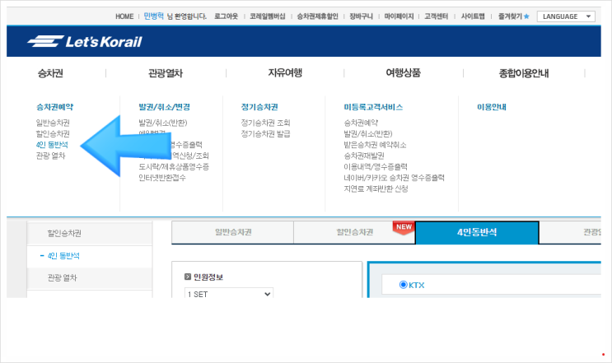Open the LANGUAGE dropdown
Screen dimensions: 612x363
(x=566, y=16)
